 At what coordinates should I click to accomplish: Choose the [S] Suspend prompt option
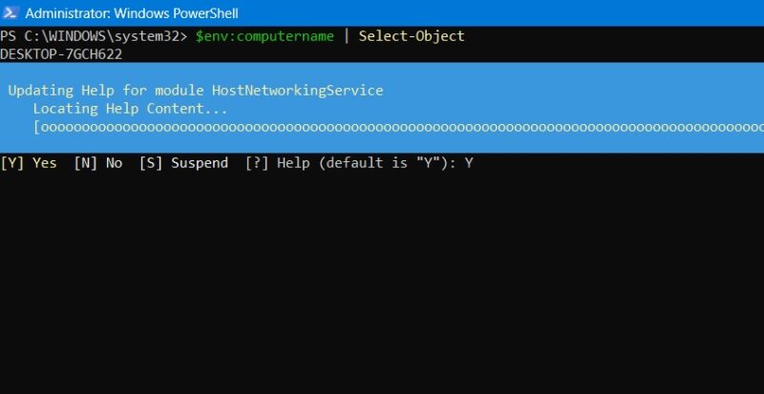183,163
